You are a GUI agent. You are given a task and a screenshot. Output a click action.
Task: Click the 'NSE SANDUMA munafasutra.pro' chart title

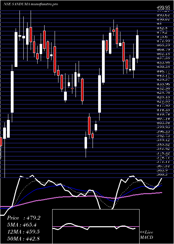tap(31, 4)
